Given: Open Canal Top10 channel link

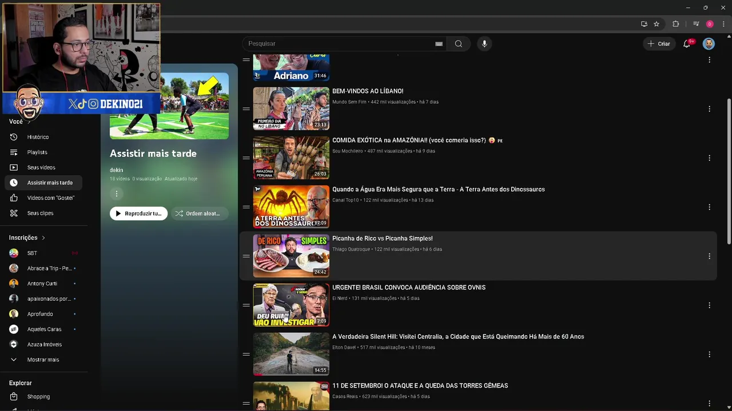Looking at the screenshot, I should [x=345, y=200].
